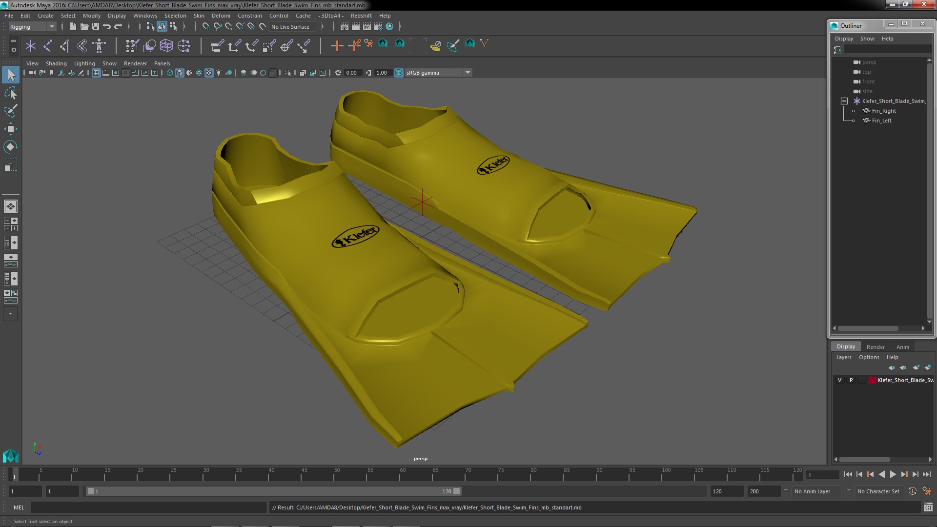Click the red color swatch of the Klefer layer
Image resolution: width=937 pixels, height=527 pixels.
pos(872,380)
